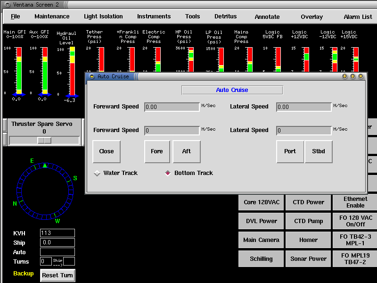Viewport: 377px width, 283px height.
Task: Click the lower Foreward Speed input field
Action: 172,131
